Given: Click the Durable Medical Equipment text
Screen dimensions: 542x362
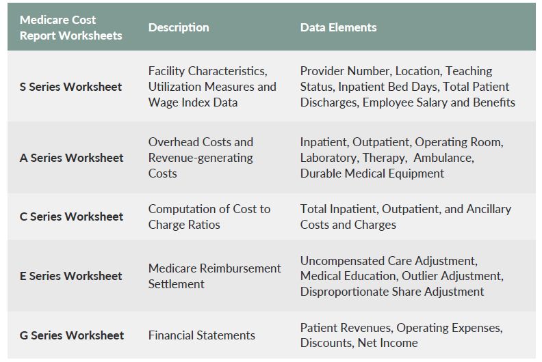Looking at the screenshot, I should point(372,173).
